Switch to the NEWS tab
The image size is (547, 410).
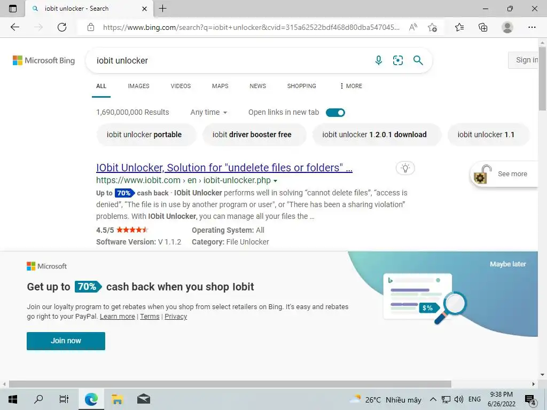click(x=258, y=86)
